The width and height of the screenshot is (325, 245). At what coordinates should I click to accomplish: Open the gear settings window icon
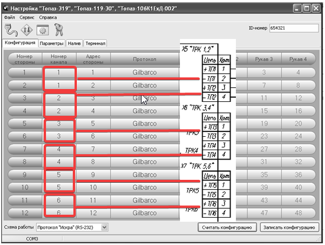click(x=43, y=30)
